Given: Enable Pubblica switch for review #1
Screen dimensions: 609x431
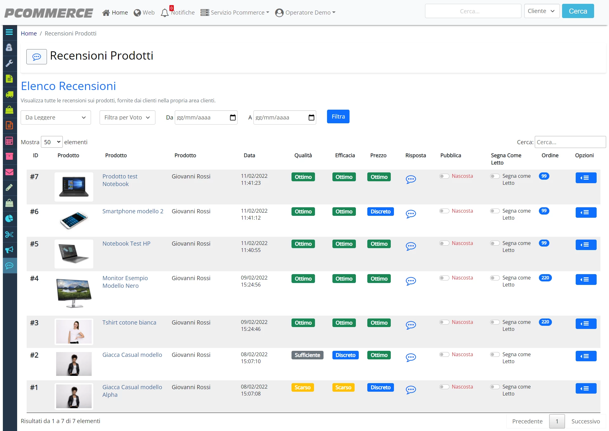Looking at the screenshot, I should point(444,387).
